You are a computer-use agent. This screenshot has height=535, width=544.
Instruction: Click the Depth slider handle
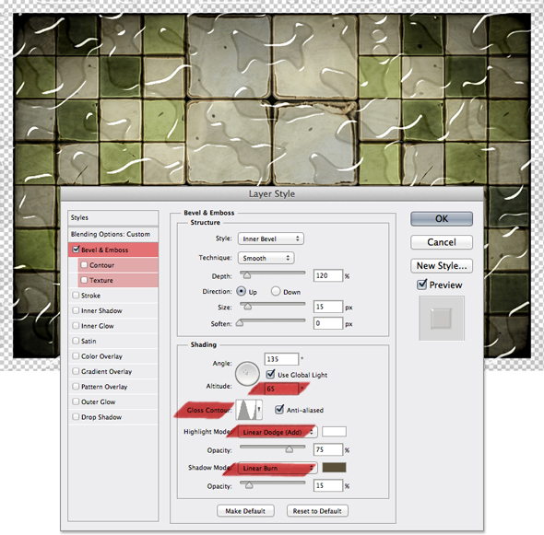coord(247,275)
